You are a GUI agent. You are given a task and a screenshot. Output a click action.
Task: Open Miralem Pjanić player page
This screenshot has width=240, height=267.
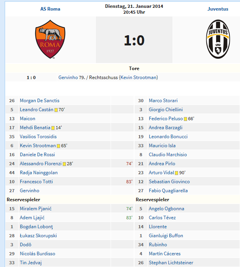click(36, 209)
